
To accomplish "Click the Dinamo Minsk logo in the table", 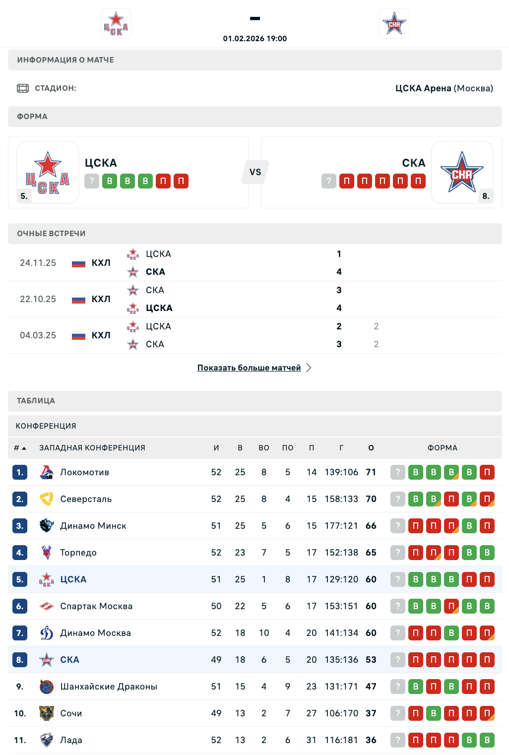I will [47, 526].
